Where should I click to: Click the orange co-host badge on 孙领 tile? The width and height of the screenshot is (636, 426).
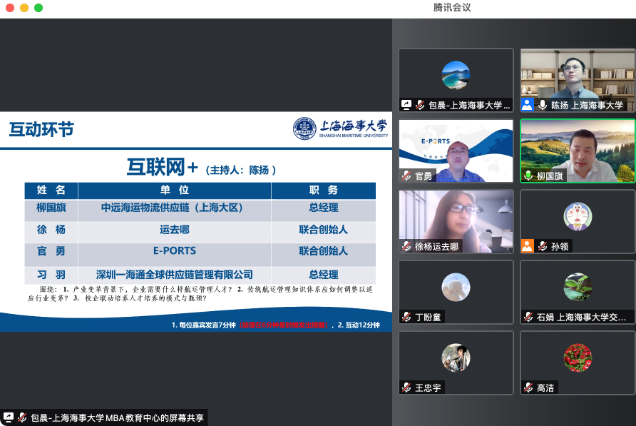coord(527,246)
